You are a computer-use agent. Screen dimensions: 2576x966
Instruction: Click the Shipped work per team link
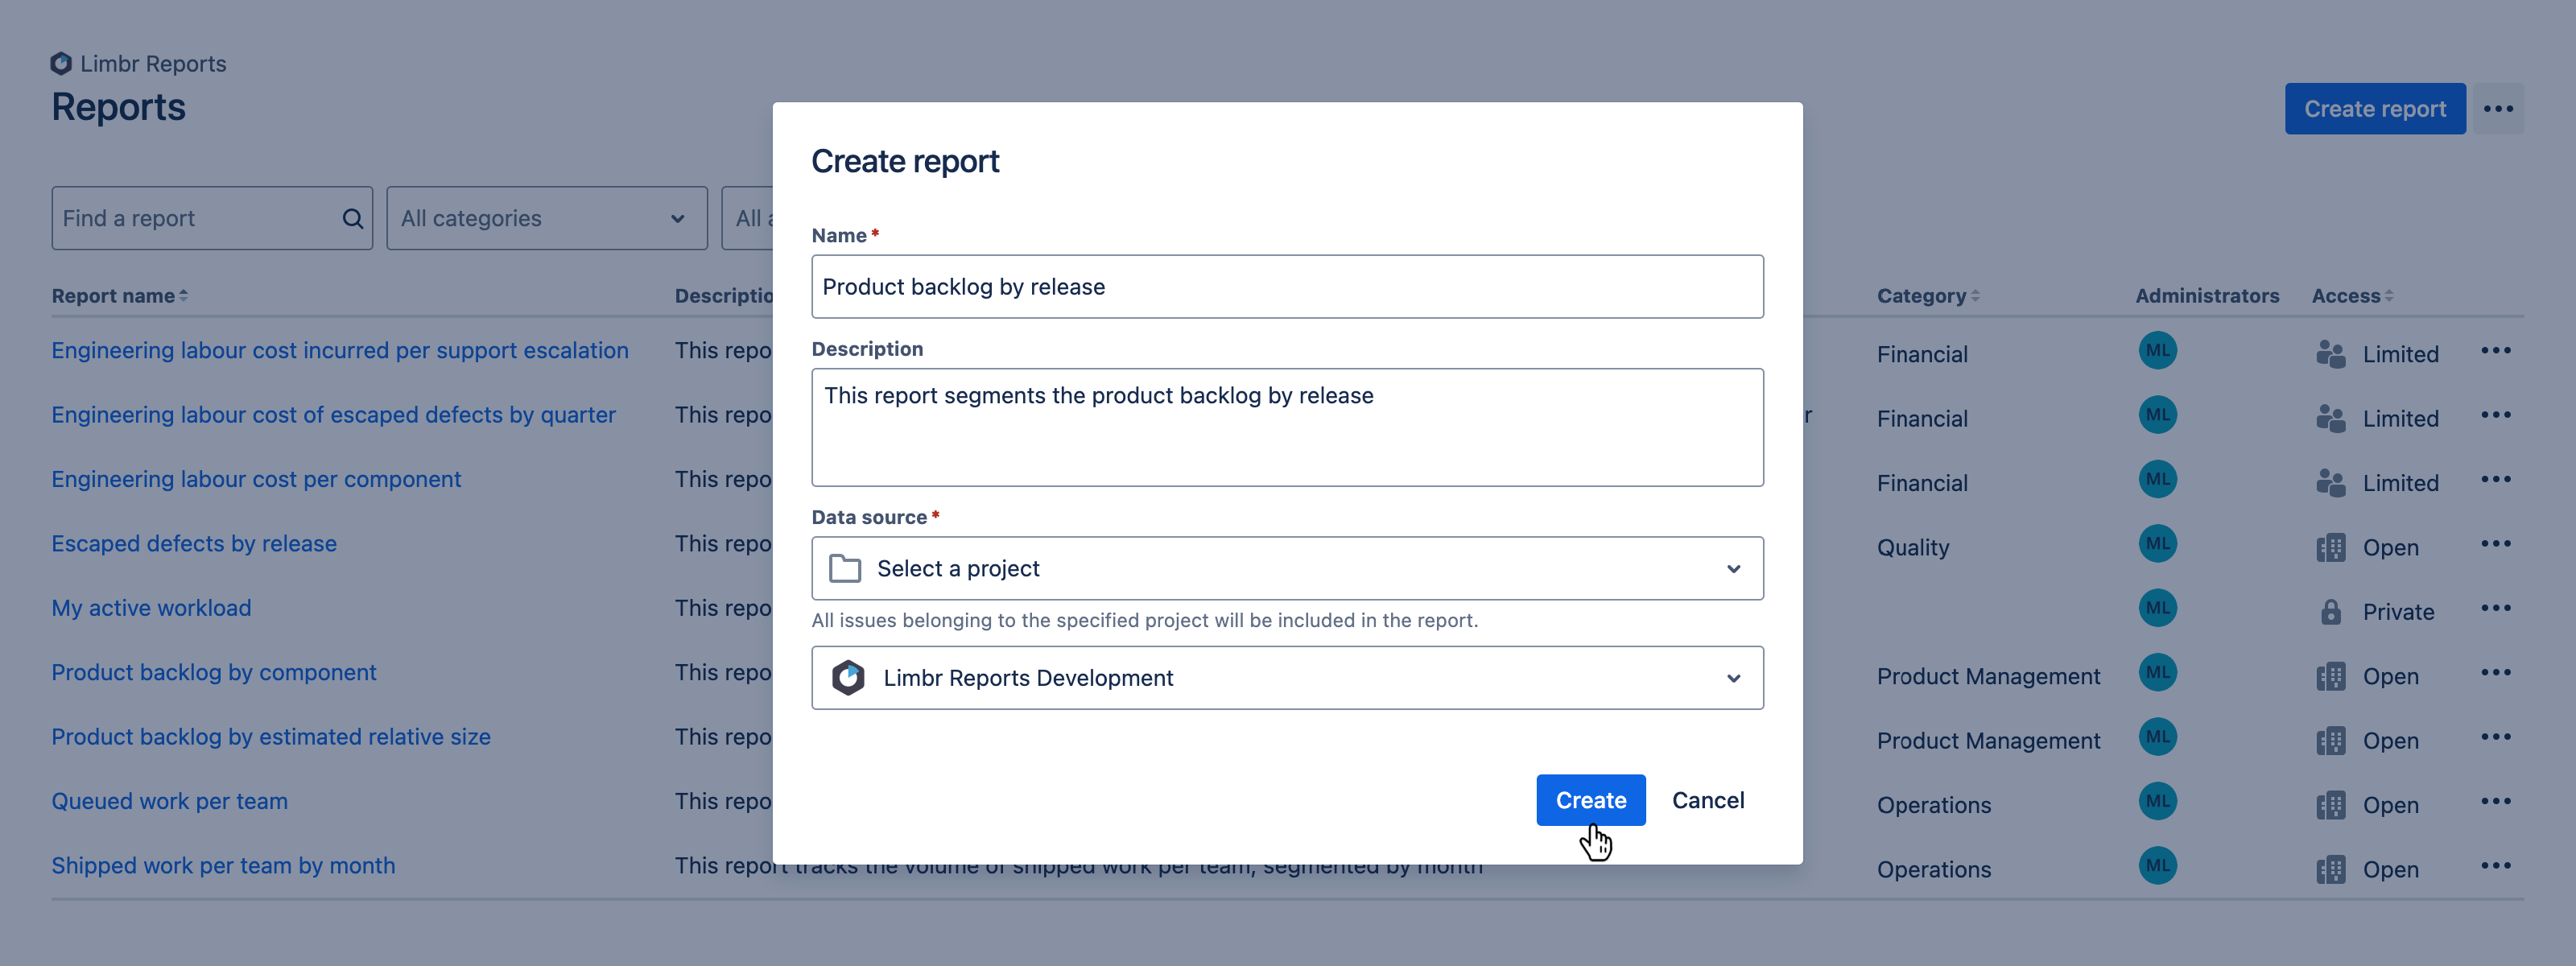pos(224,864)
